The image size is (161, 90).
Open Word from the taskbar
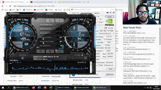pyautogui.click(x=39, y=88)
